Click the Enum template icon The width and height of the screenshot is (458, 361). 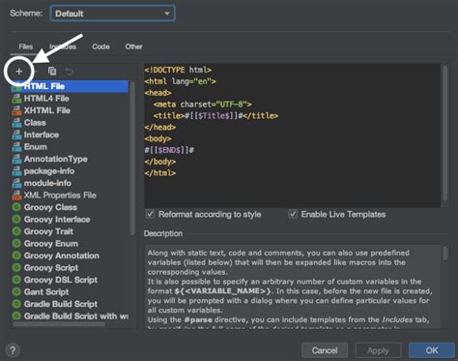(x=16, y=147)
